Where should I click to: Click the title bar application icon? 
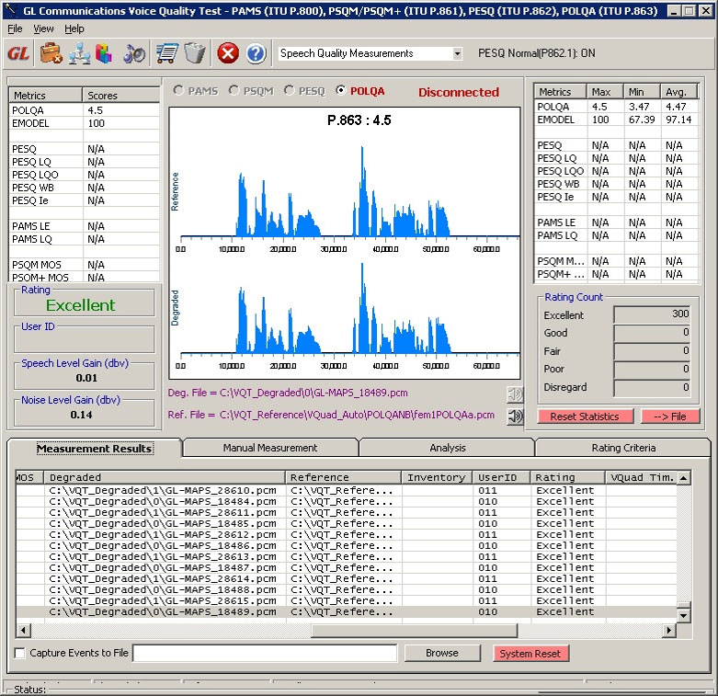pos(10,10)
